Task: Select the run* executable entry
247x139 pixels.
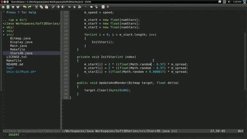Action: (x=10, y=68)
